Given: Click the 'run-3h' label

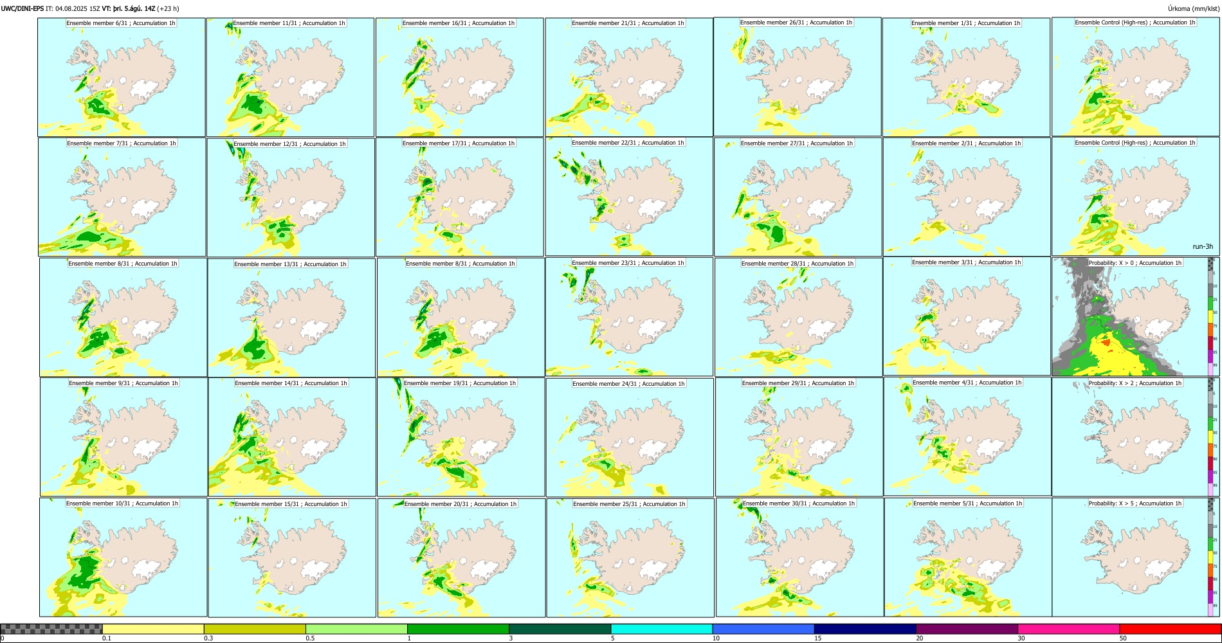Looking at the screenshot, I should 1202,247.
